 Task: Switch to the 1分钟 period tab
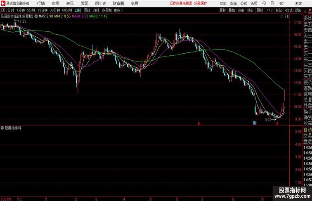21,10
